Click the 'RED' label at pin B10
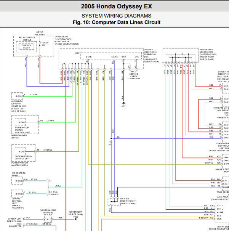This screenshot has height=231, width=229. (213, 179)
